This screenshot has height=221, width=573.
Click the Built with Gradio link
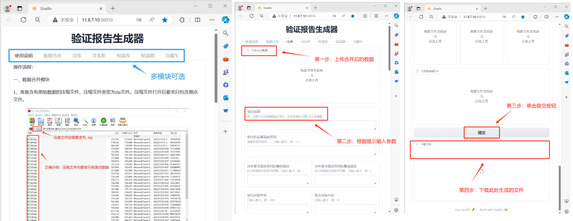tap(494, 210)
